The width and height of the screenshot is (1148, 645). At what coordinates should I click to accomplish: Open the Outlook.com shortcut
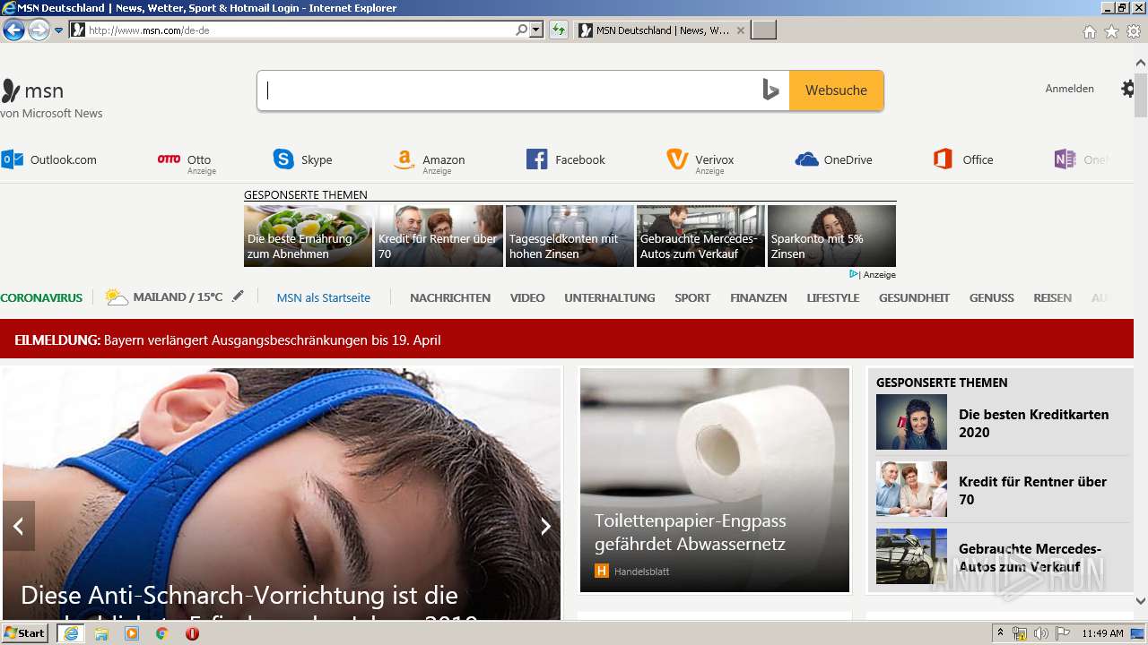49,159
